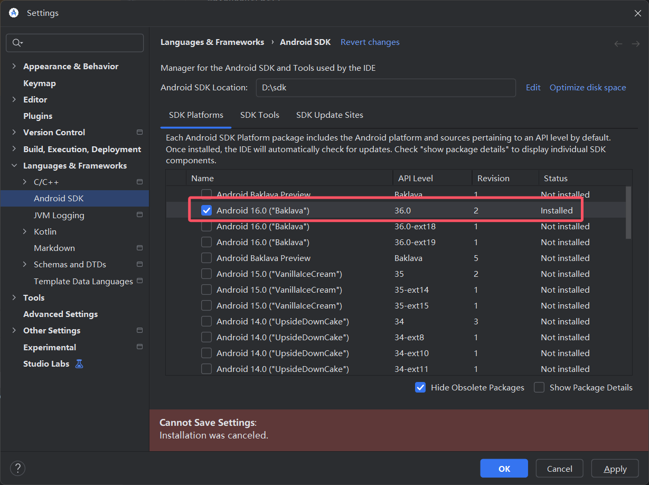Click the Studio Labs flask icon
The width and height of the screenshot is (649, 485).
[79, 363]
